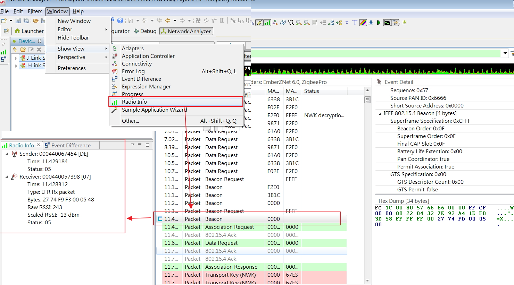Image resolution: width=514 pixels, height=285 pixels.
Task: Click the dual clock timing toolbar icon
Action: click(x=283, y=23)
